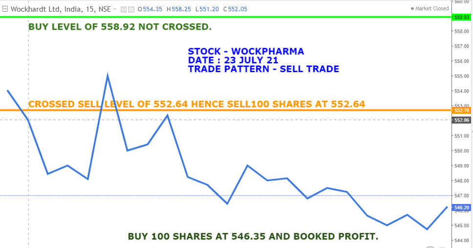Select the orange 552.70 price label
The image size is (473, 248).
click(x=461, y=110)
